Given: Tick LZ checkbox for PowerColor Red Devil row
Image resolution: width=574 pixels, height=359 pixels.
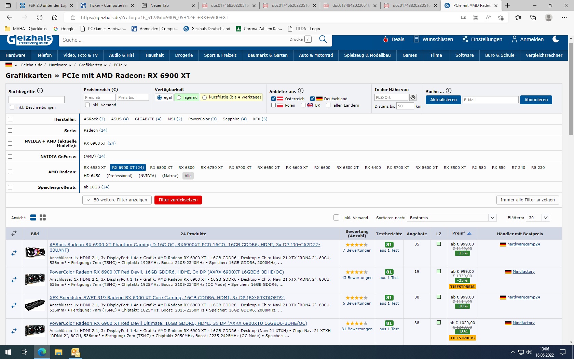Looking at the screenshot, I should coord(439,271).
